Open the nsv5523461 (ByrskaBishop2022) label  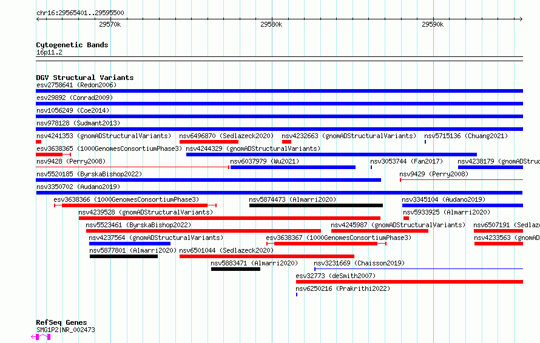coord(138,225)
